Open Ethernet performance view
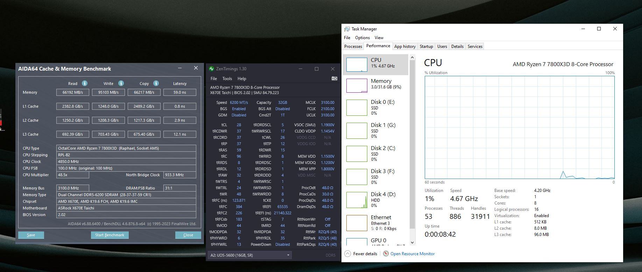The image size is (642, 272). click(x=375, y=223)
